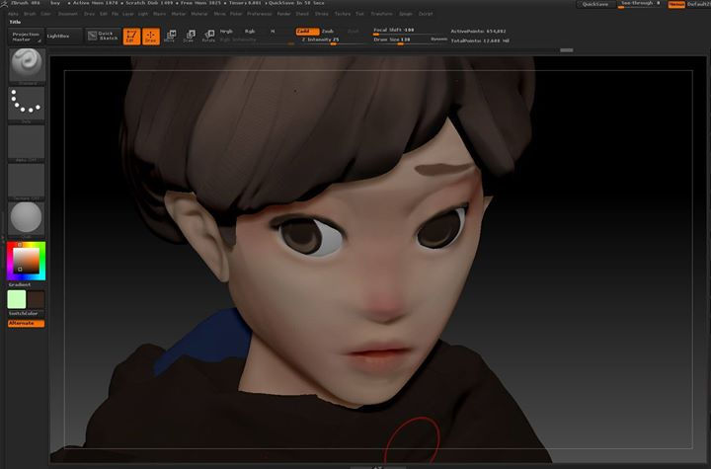Open the Zplugin menu
The image size is (711, 469).
406,14
